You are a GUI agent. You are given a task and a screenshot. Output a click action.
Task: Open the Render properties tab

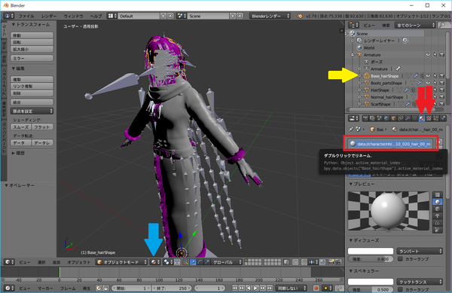[365, 118]
